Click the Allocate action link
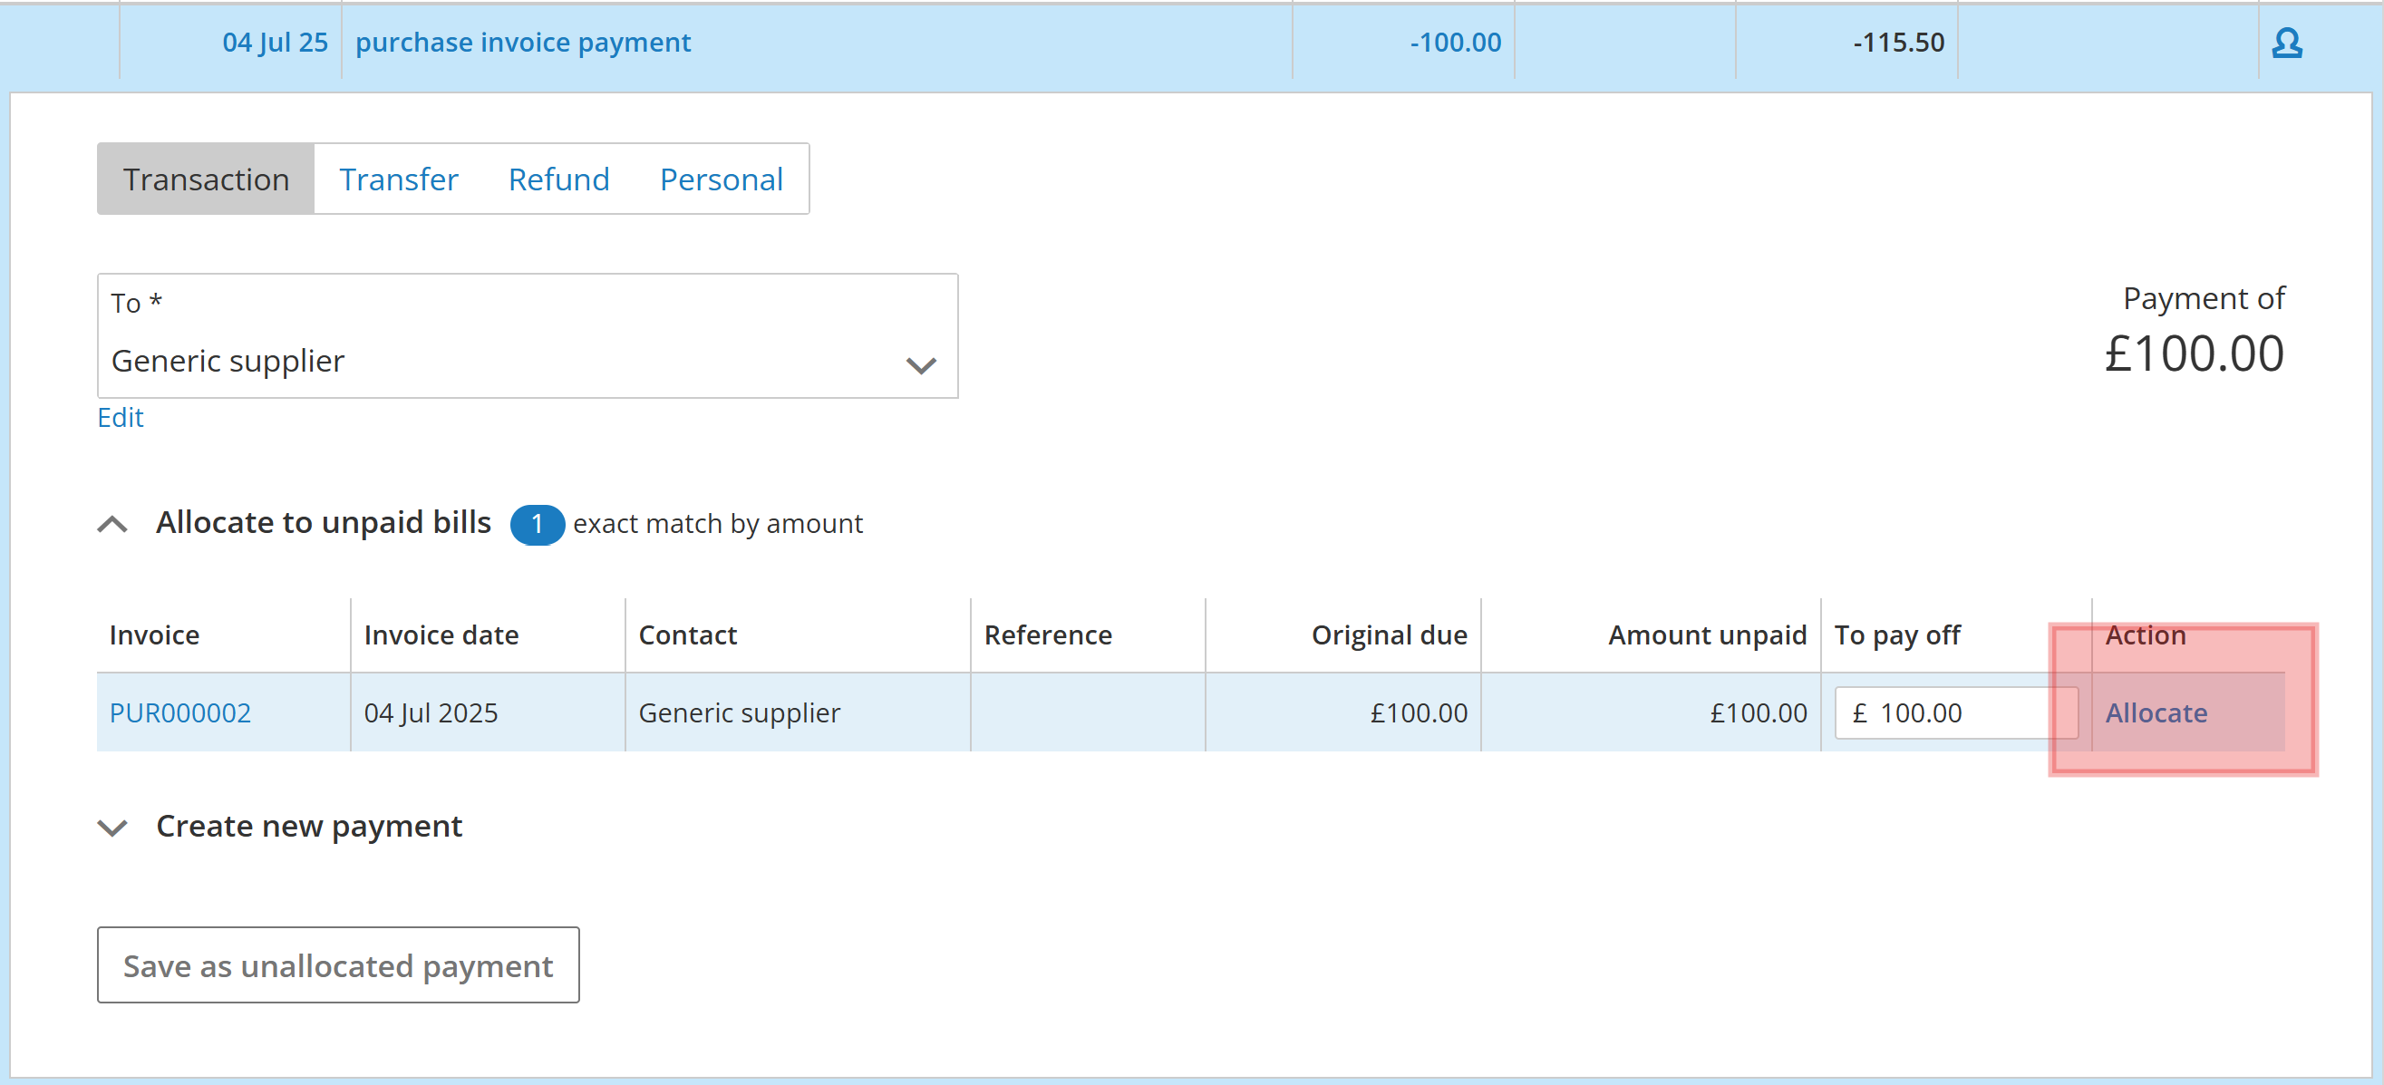Screen dimensions: 2384x1085 point(2156,712)
